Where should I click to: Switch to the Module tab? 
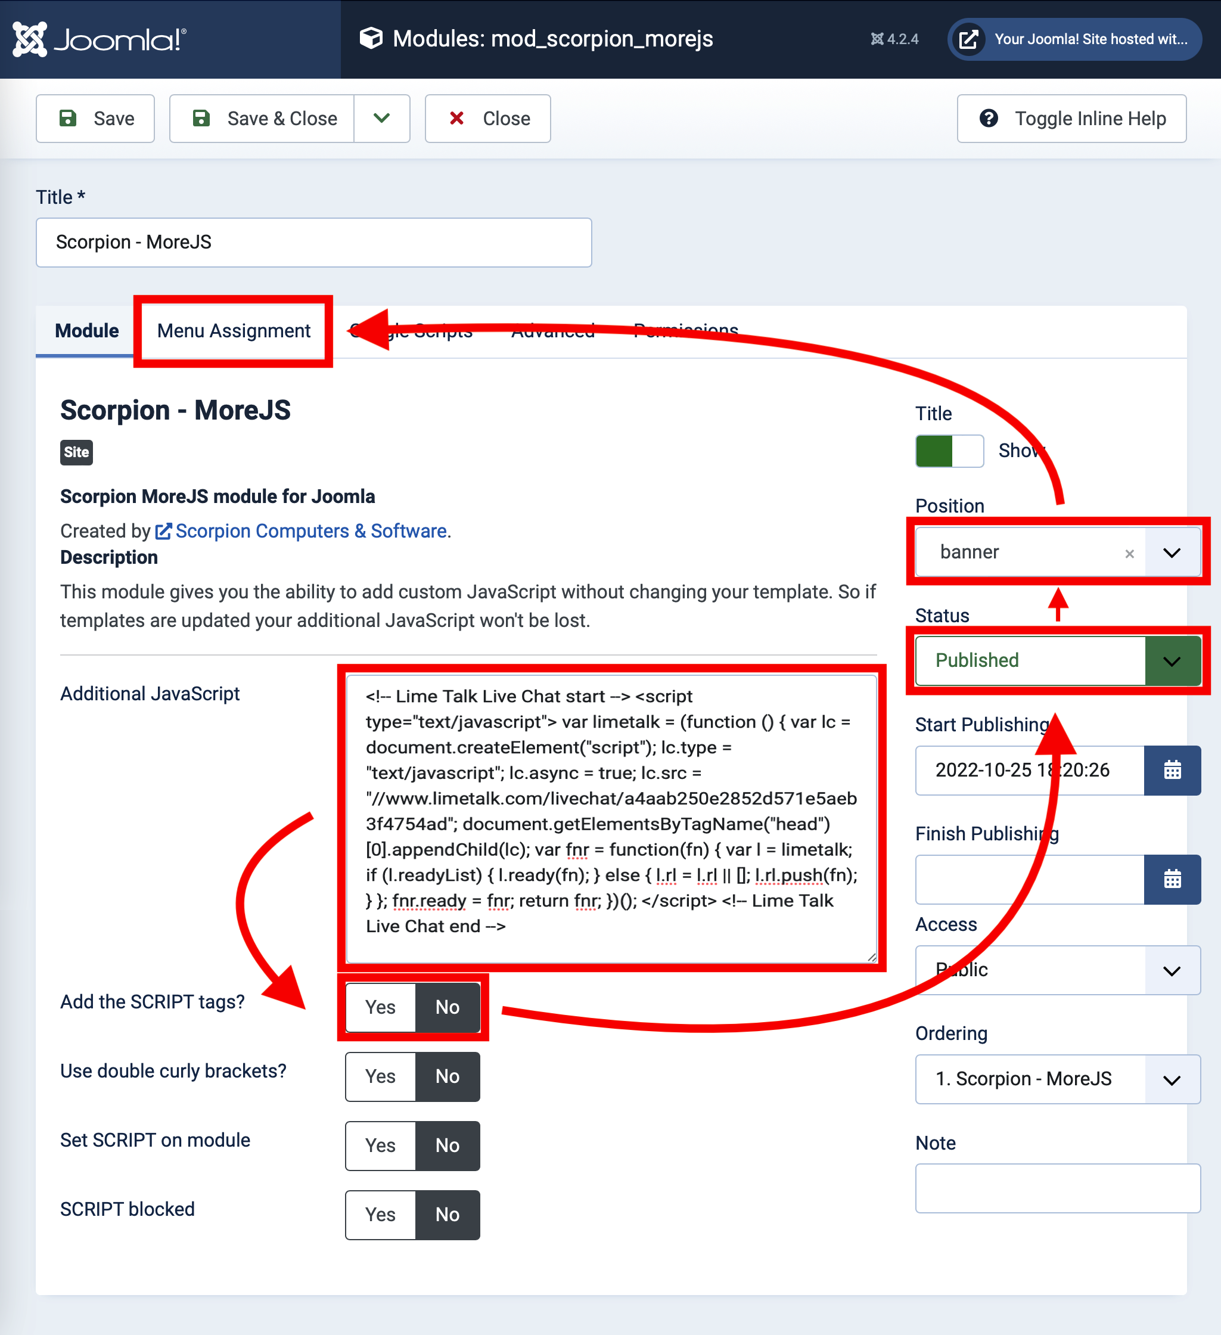click(x=87, y=330)
